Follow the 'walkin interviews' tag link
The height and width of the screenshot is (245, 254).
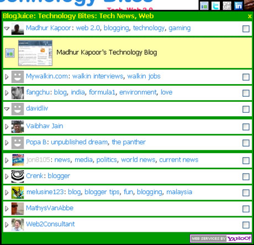tap(98, 76)
